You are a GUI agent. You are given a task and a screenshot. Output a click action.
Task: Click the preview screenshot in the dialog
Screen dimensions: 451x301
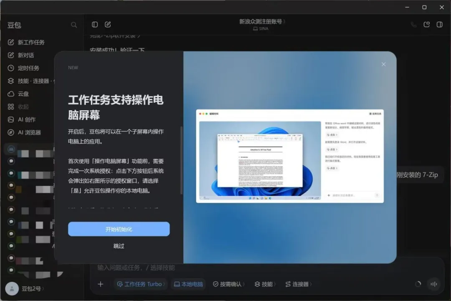pyautogui.click(x=290, y=156)
